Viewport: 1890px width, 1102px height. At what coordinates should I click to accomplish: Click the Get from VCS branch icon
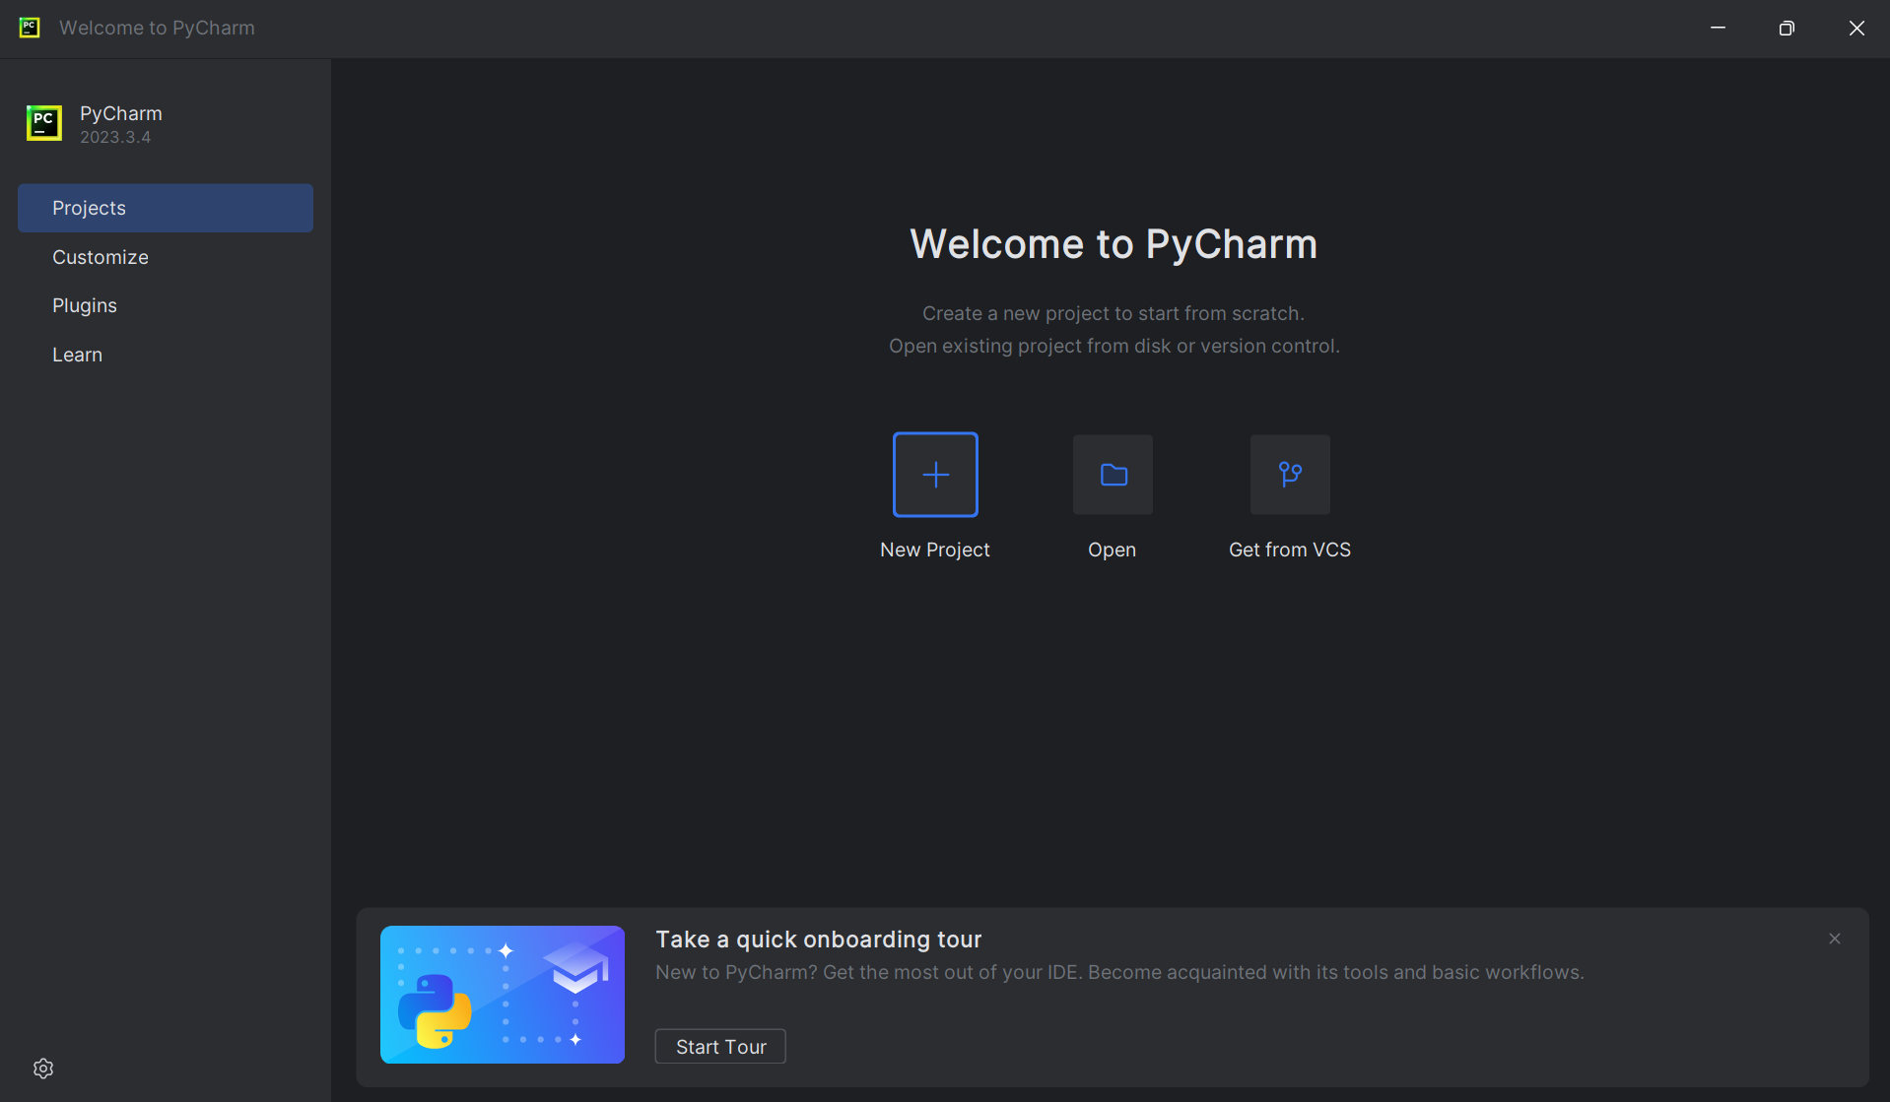click(1289, 475)
